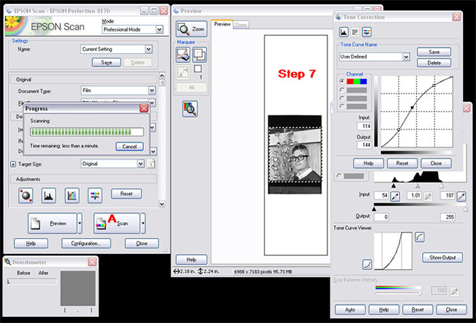476x323 pixels.
Task: Click Save in the Settings section
Action: 107,63
